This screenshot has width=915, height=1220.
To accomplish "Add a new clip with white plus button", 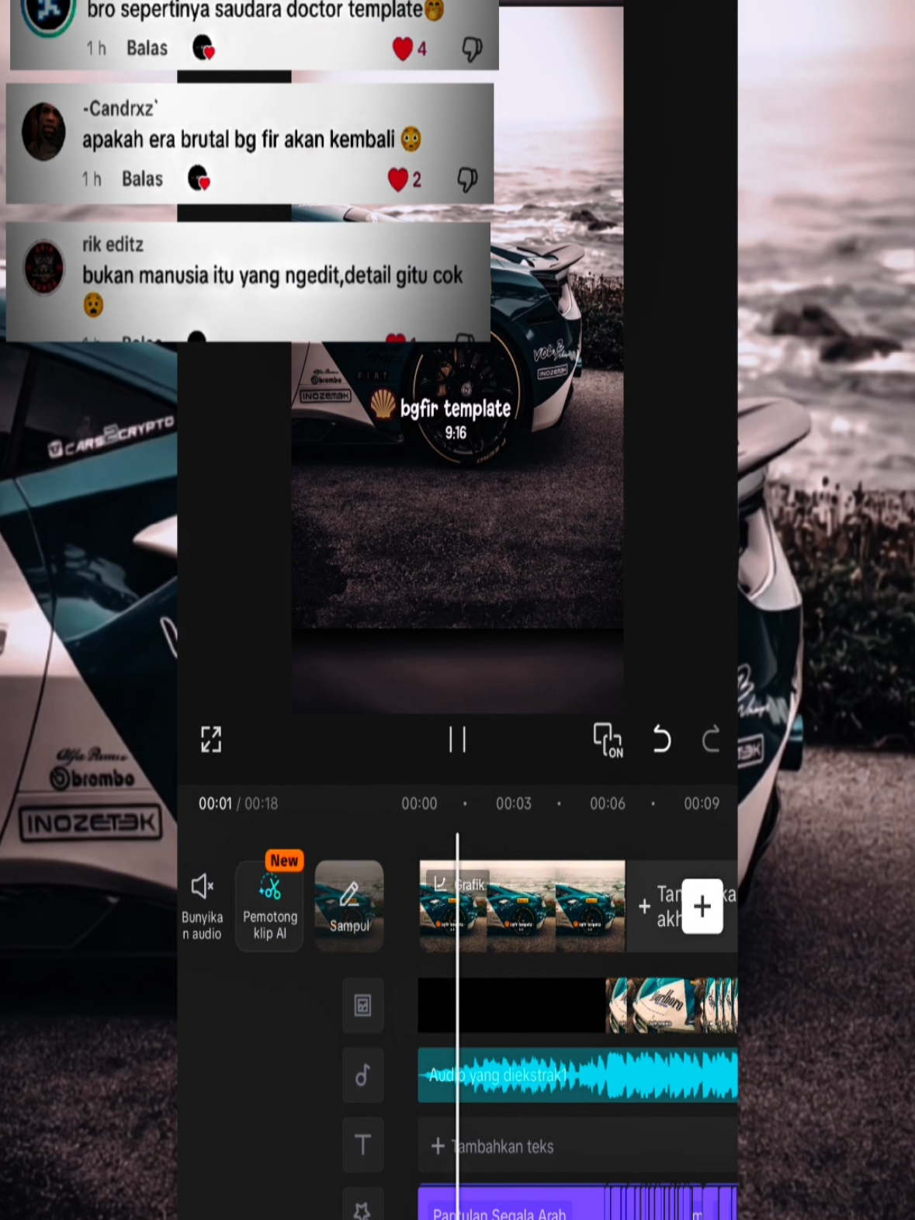I will click(702, 906).
